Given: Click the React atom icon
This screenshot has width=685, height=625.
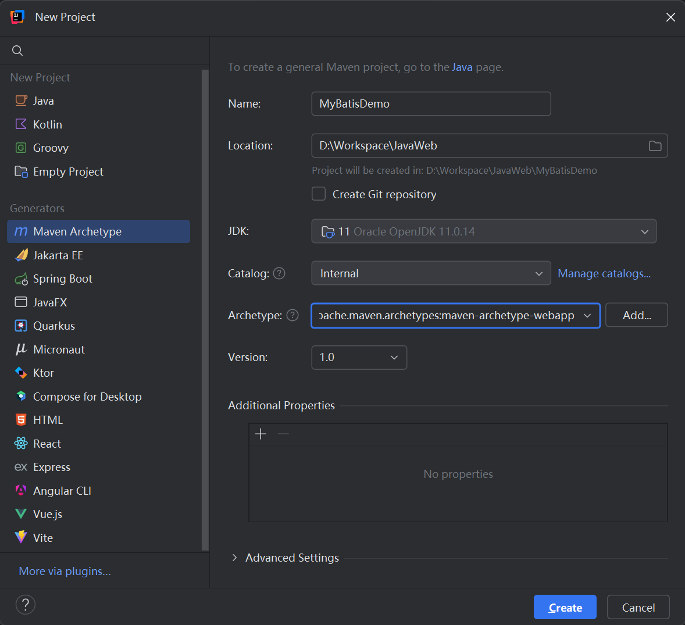Looking at the screenshot, I should pyautogui.click(x=21, y=443).
